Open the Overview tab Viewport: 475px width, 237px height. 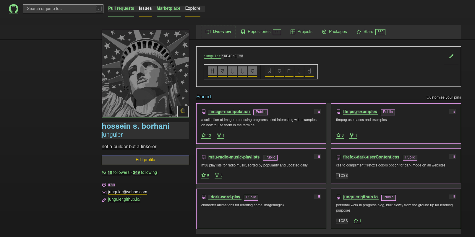[218, 32]
